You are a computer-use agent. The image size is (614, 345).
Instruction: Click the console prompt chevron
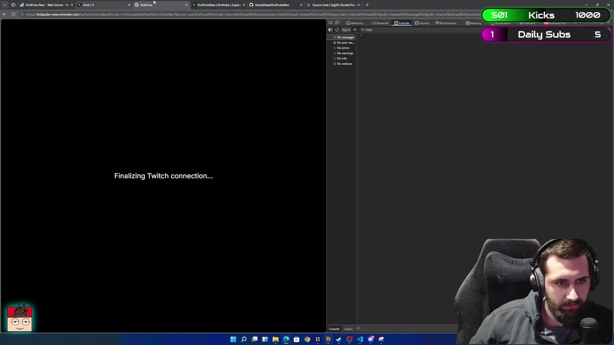pos(361,35)
